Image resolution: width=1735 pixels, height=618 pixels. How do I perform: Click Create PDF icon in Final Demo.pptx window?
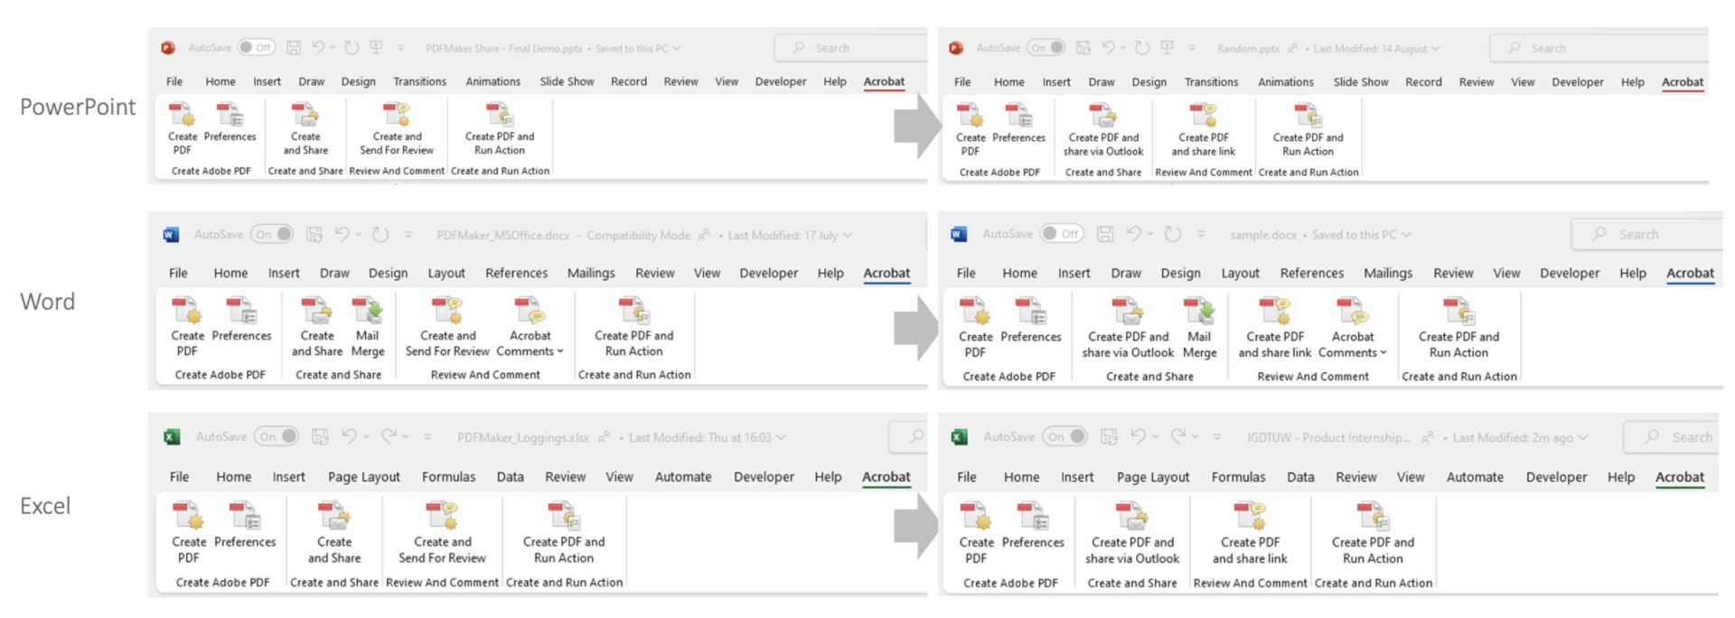(183, 128)
